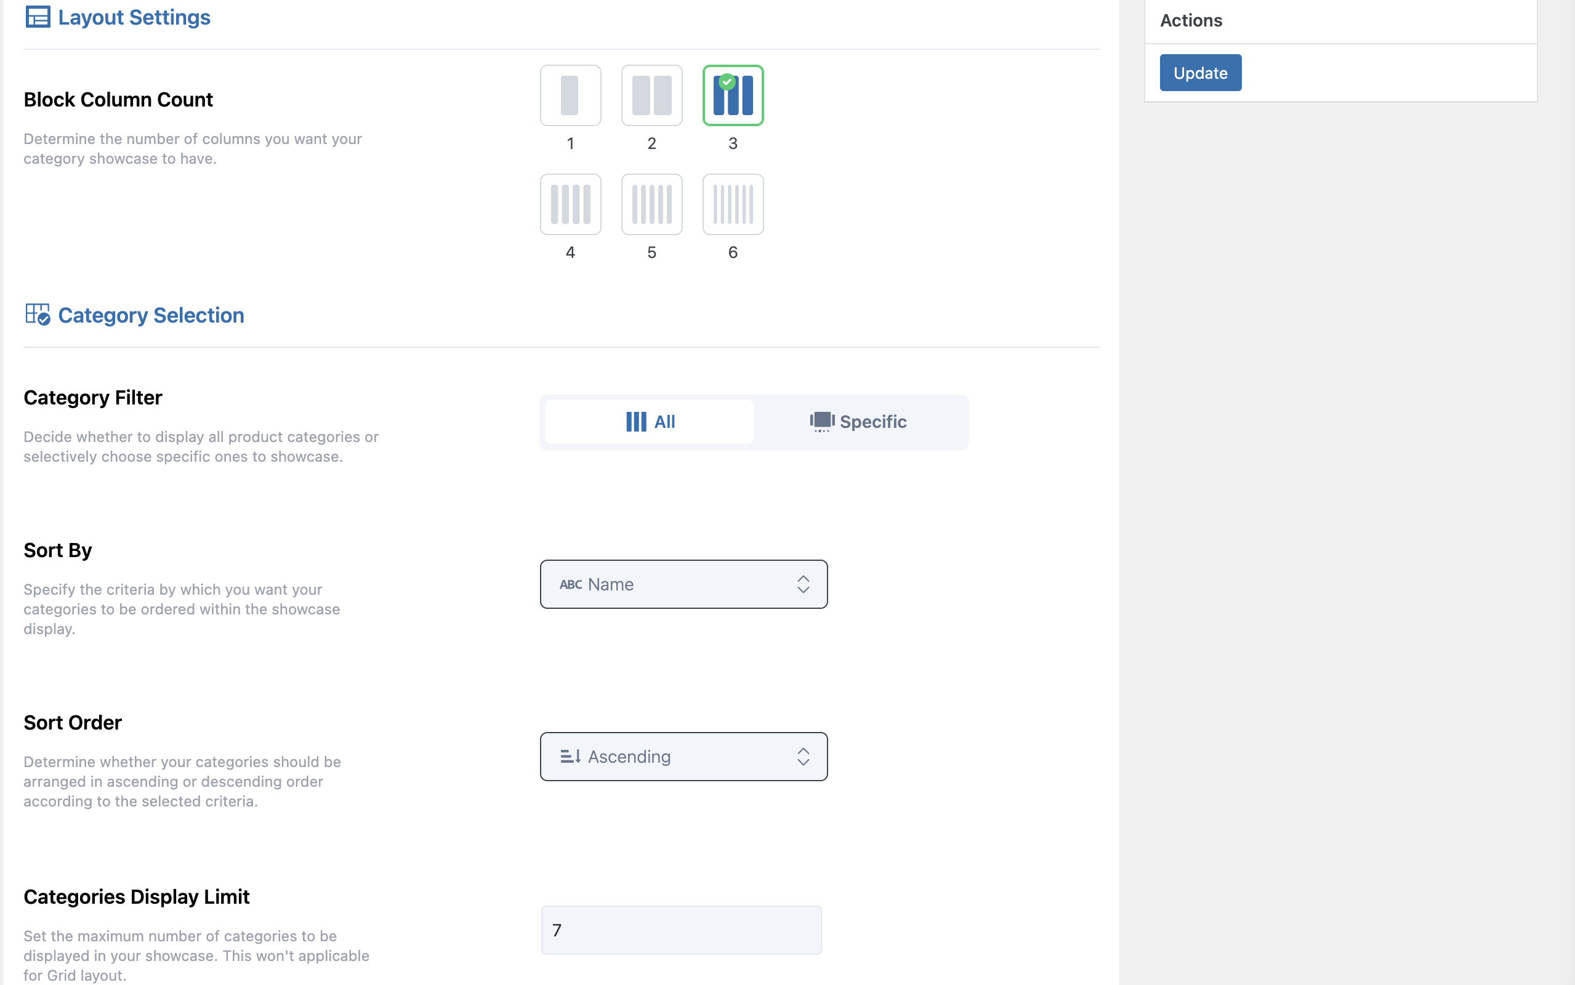Click the Layout Settings section icon
The width and height of the screenshot is (1575, 985).
point(38,17)
